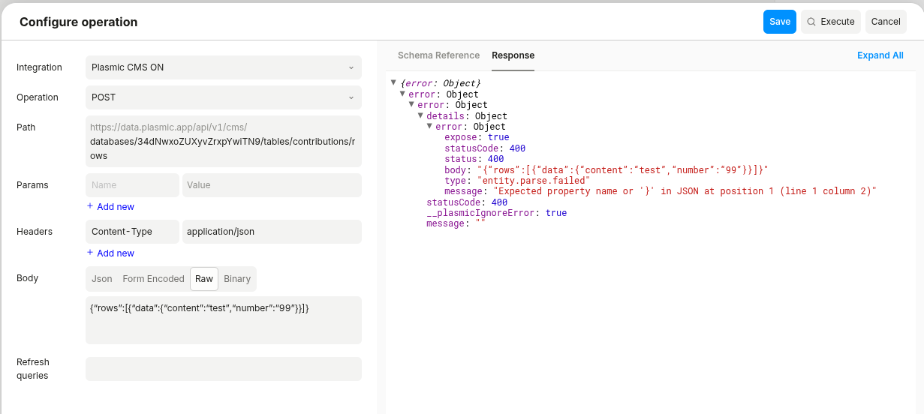924x414 pixels.
Task: Collapse the root {error: Object} node
Action: click(394, 82)
